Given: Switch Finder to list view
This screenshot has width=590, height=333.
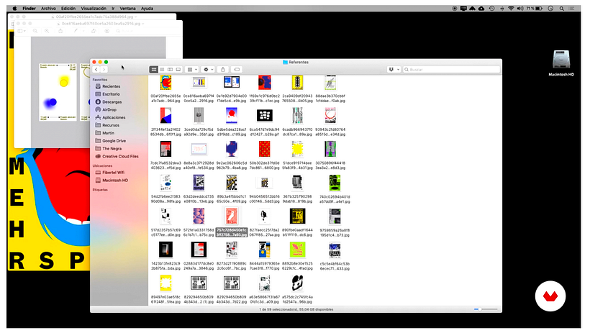Looking at the screenshot, I should (162, 70).
